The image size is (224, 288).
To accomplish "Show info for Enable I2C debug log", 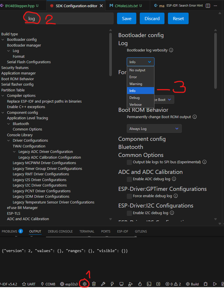I will click(172, 213).
